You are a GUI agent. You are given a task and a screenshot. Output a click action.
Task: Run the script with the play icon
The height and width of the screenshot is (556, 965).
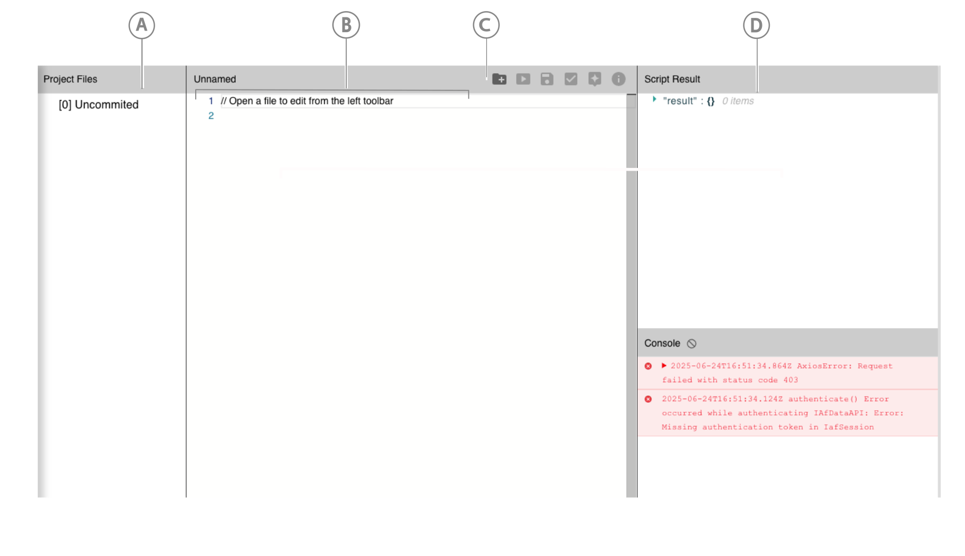(523, 79)
